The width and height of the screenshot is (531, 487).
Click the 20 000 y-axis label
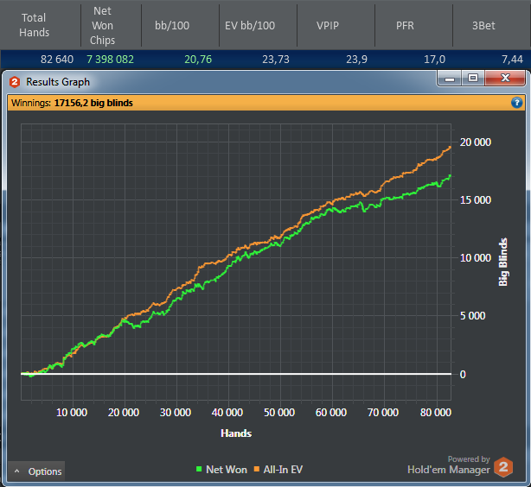click(476, 142)
